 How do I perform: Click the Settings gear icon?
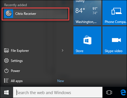(6, 60)
